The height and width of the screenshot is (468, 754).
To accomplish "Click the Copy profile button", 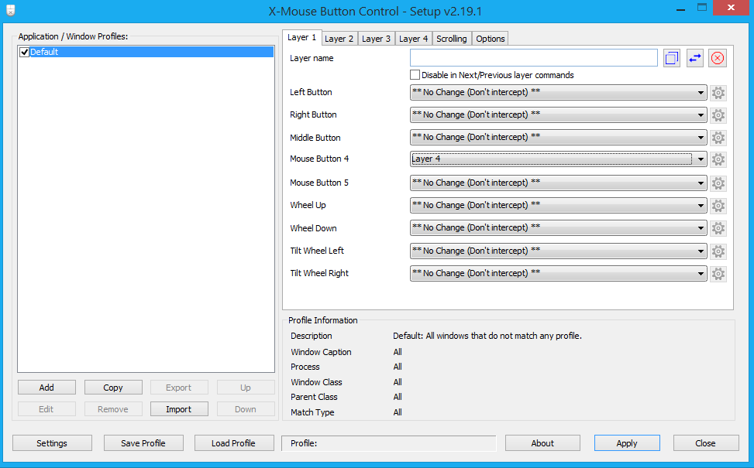I will [x=113, y=388].
